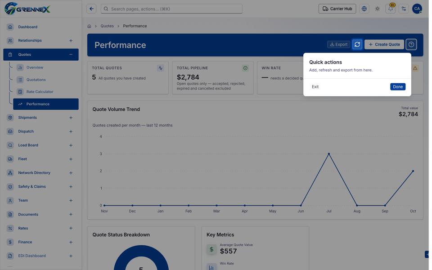Click the Fleet truck icon
Image resolution: width=432 pixels, height=270 pixels.
pyautogui.click(x=10, y=159)
